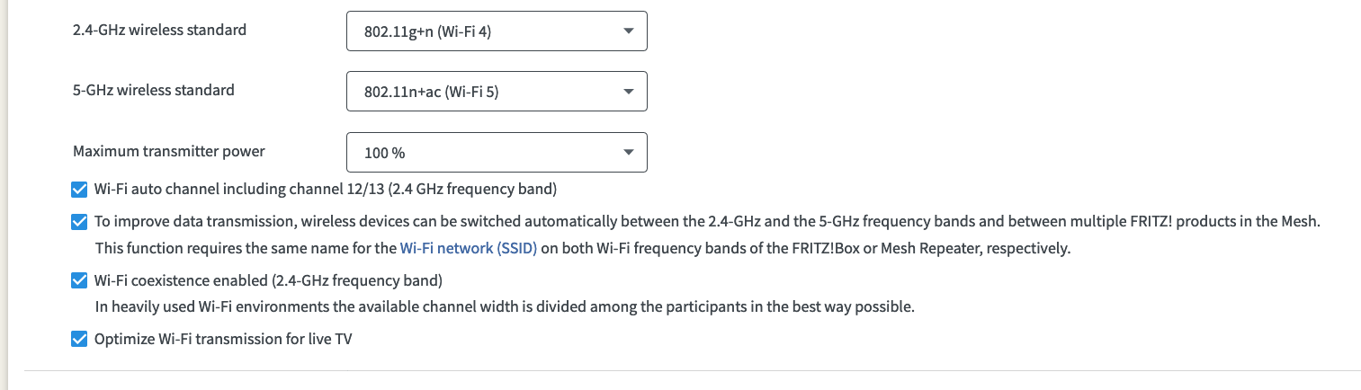Click the "This function requires the same name" note
Viewport: 1361px width, 390px height.
click(x=245, y=248)
